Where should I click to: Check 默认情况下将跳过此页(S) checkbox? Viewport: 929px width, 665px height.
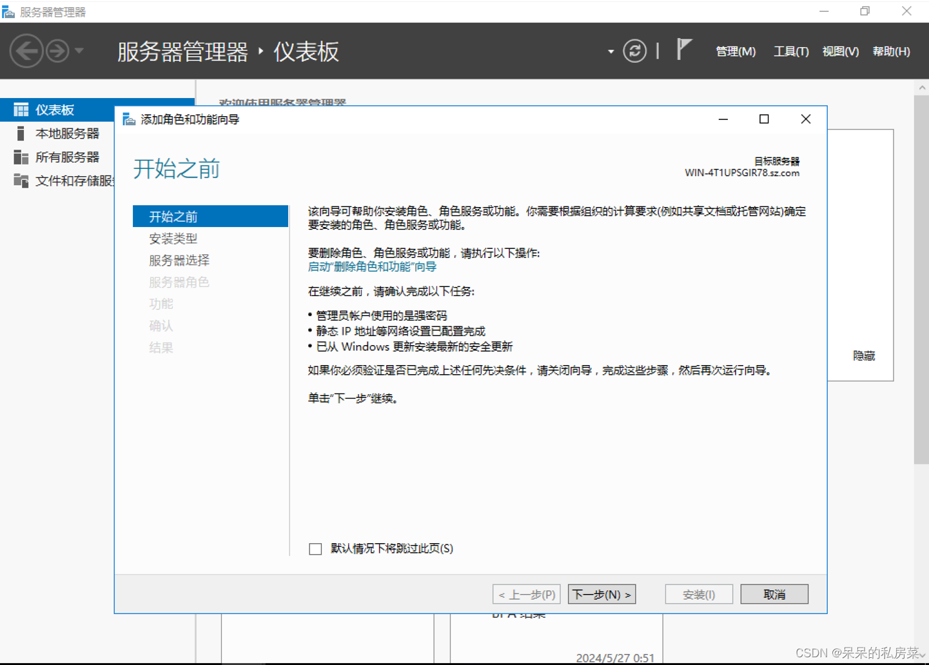315,549
